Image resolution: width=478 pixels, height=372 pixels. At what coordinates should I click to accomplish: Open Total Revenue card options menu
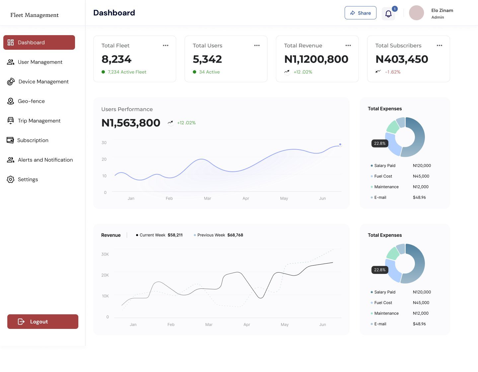click(x=348, y=45)
